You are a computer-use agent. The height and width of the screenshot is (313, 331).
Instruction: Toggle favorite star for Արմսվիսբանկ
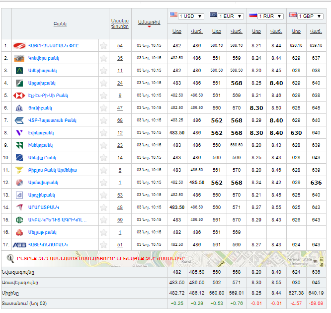click(104, 183)
